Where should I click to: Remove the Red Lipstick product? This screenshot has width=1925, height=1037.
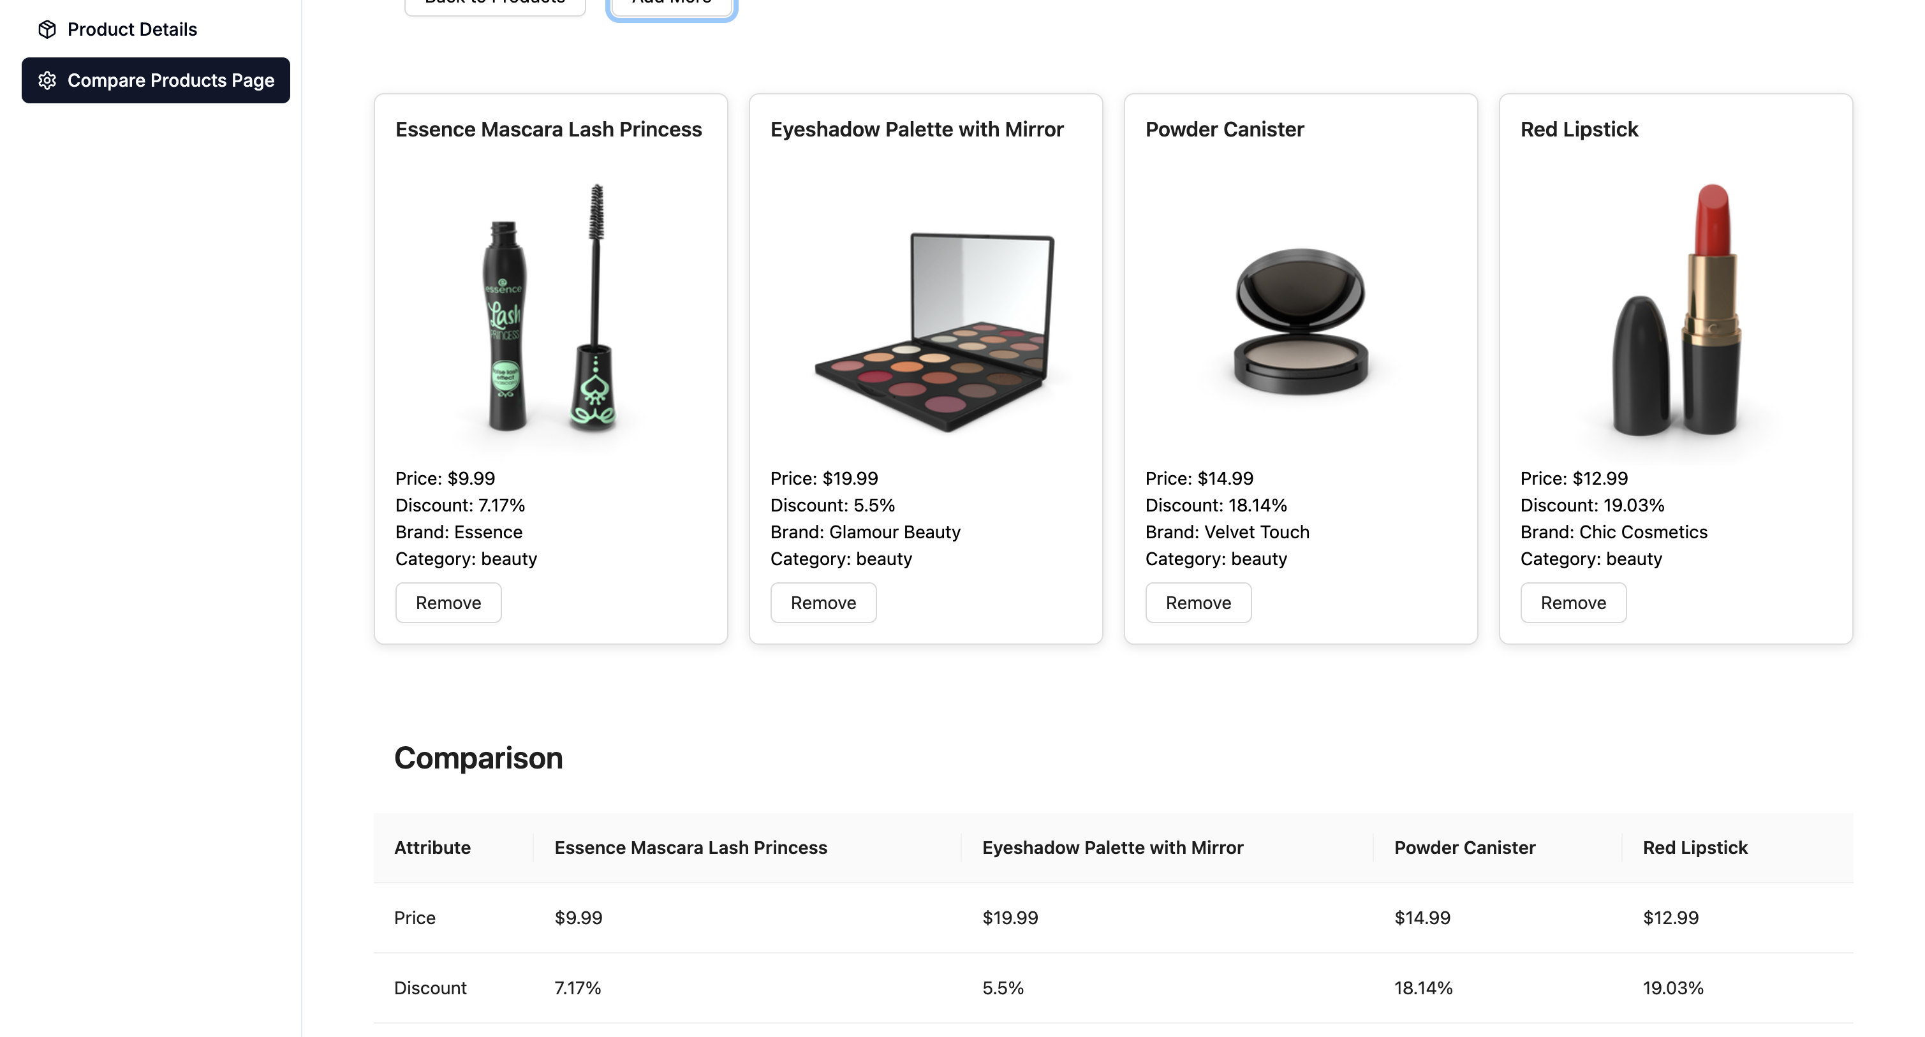[x=1573, y=602]
